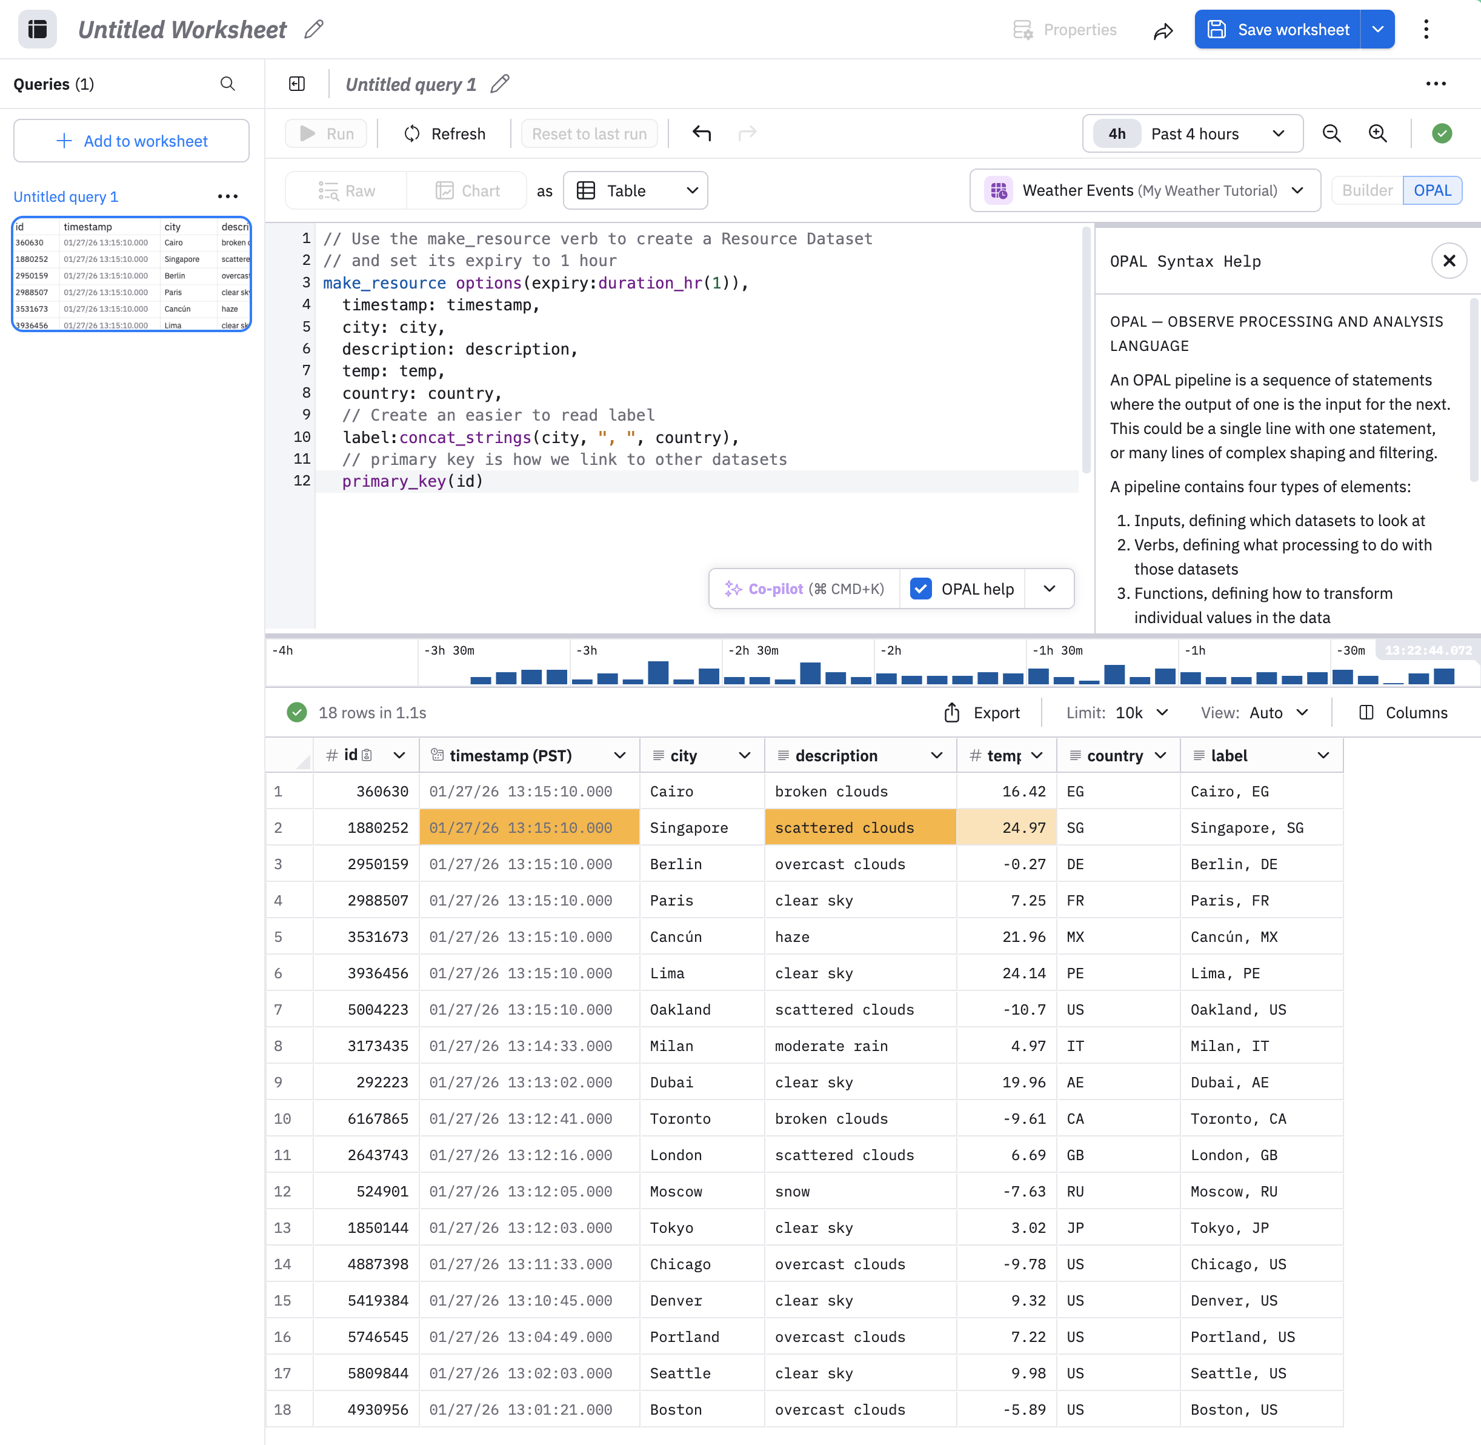Rename Untitled query 1 with the pencil icon

click(500, 84)
